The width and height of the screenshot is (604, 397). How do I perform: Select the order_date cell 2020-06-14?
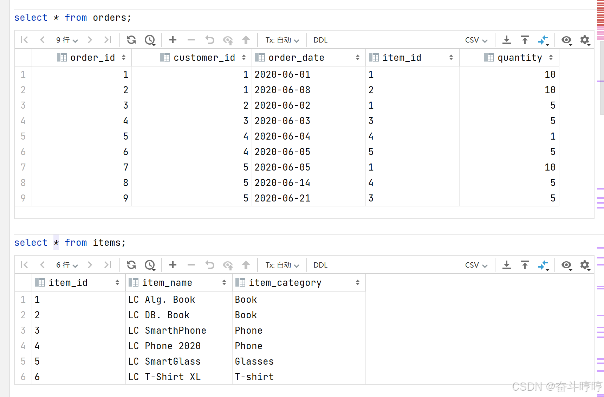click(x=309, y=183)
